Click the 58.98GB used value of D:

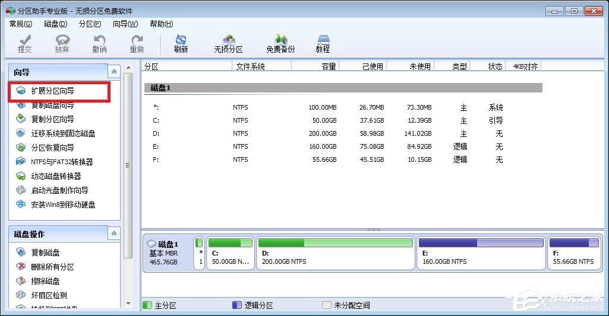click(372, 133)
